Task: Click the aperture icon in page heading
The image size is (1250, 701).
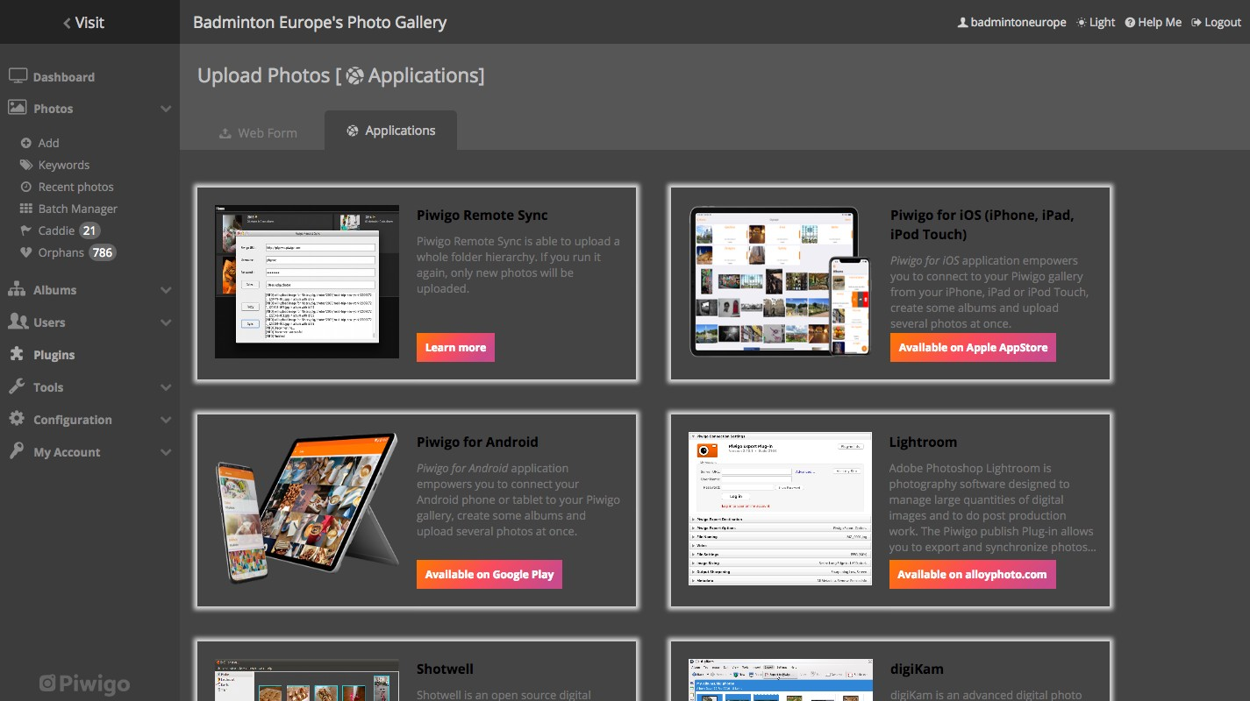Action: click(x=354, y=76)
